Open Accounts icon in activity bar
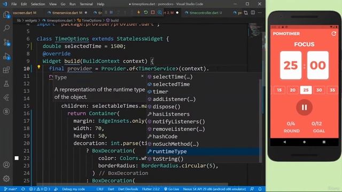The width and height of the screenshot is (342, 192). pyautogui.click(x=6, y=165)
